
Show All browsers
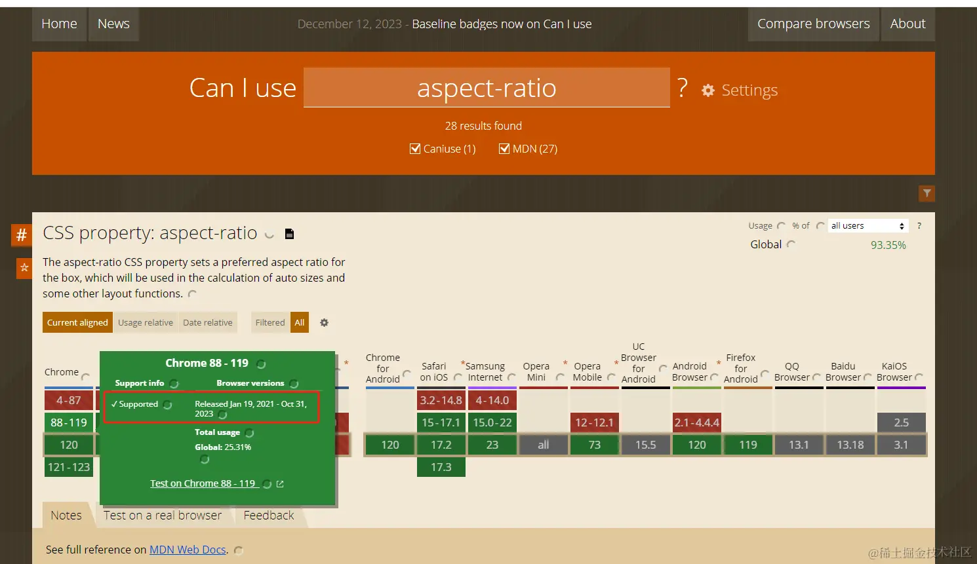[300, 322]
